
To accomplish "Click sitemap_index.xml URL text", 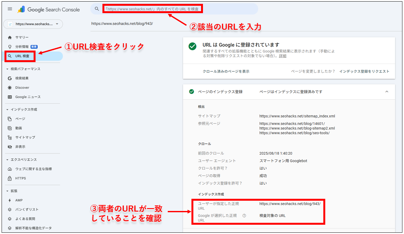I will point(297,116).
